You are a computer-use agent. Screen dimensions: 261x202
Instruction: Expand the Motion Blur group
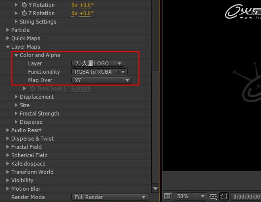tap(8, 189)
